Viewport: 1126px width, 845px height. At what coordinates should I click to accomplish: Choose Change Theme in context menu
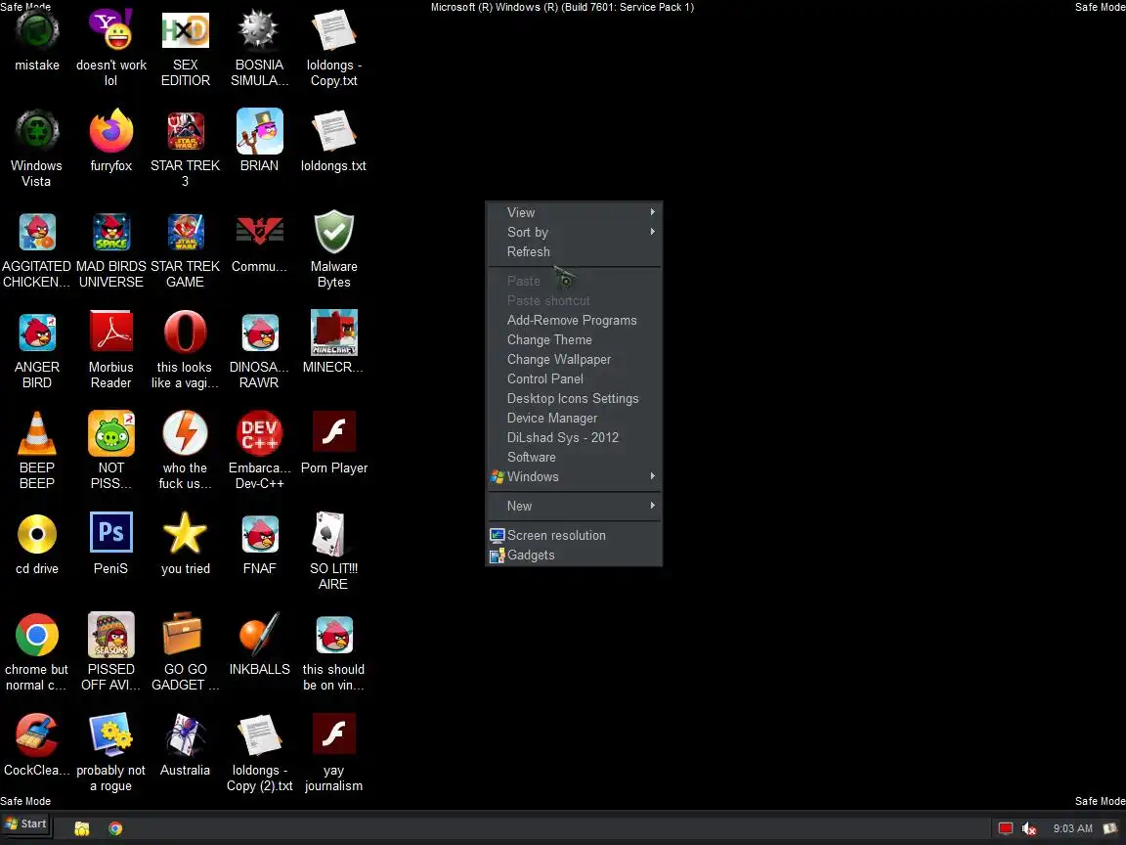coord(573,339)
